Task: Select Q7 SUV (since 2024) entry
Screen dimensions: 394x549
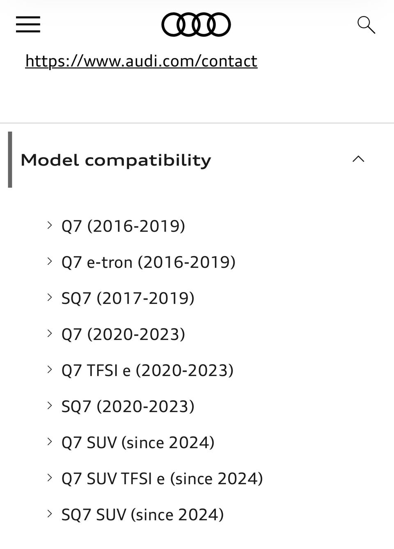Action: 138,442
